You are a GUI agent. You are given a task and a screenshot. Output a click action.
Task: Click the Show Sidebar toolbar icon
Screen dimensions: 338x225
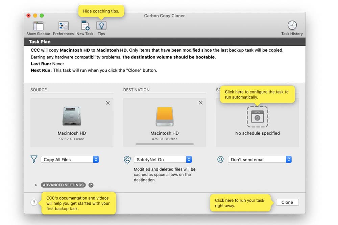pos(39,26)
